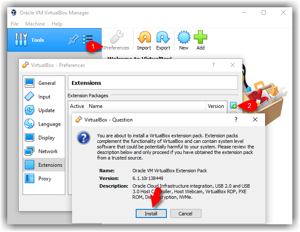Select General in Preferences sidebar
The width and height of the screenshot is (300, 232).
(44, 83)
